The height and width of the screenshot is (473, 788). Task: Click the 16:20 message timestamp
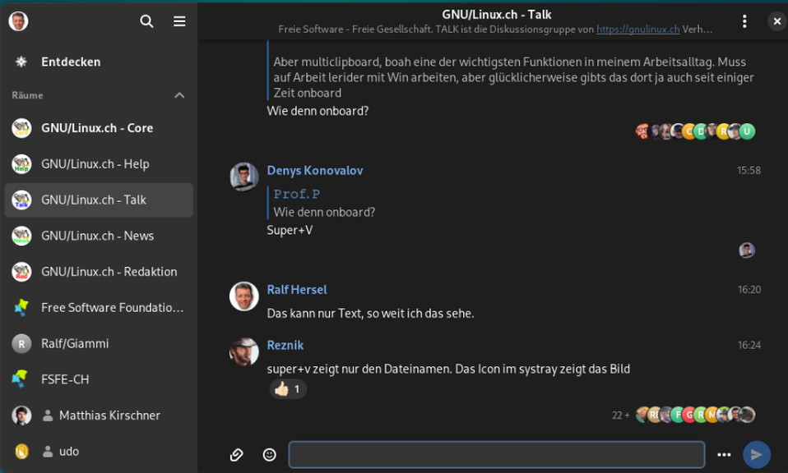click(749, 290)
